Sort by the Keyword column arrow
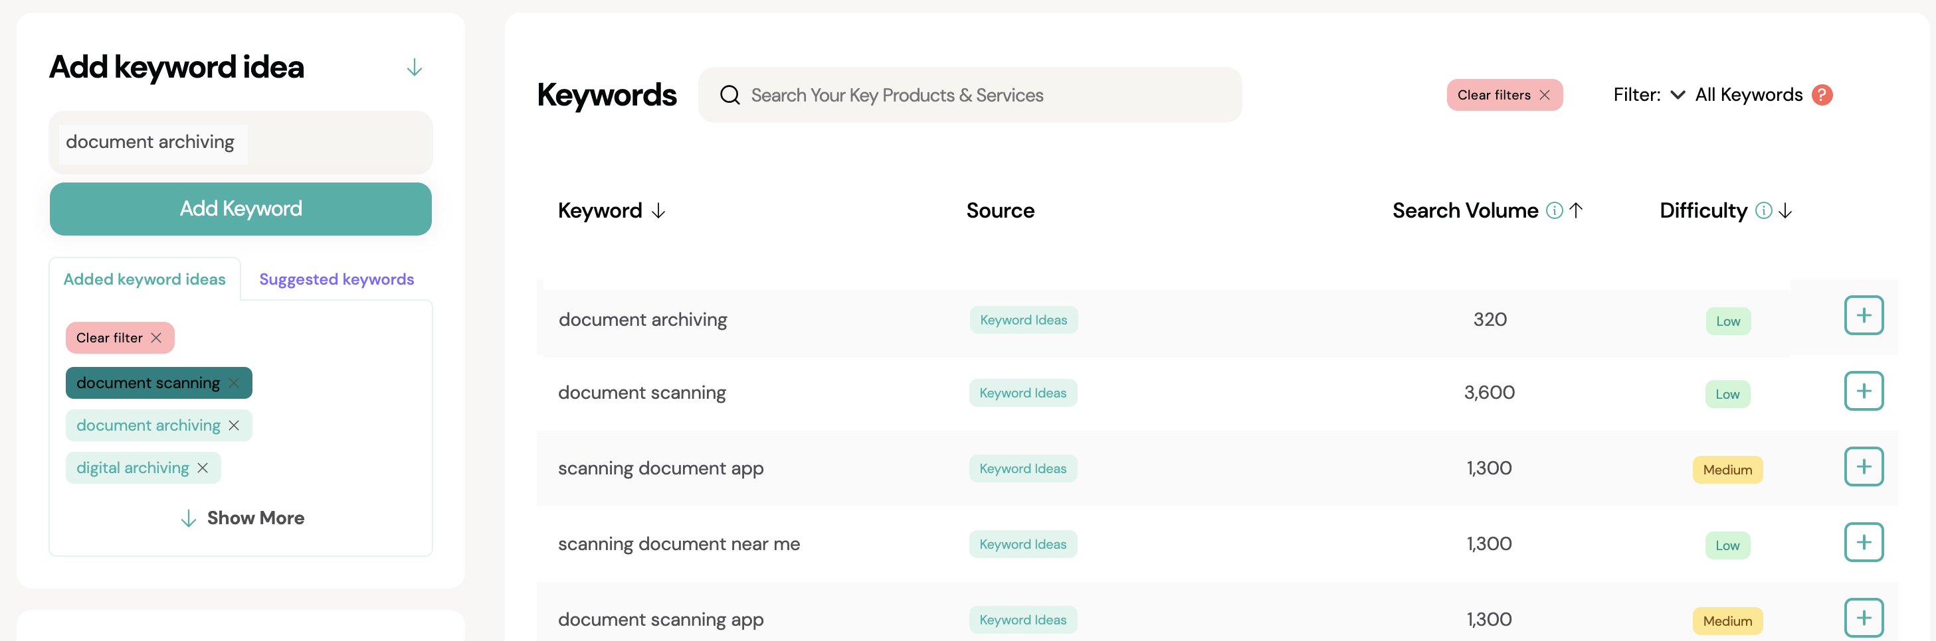This screenshot has height=641, width=1936. pos(658,211)
